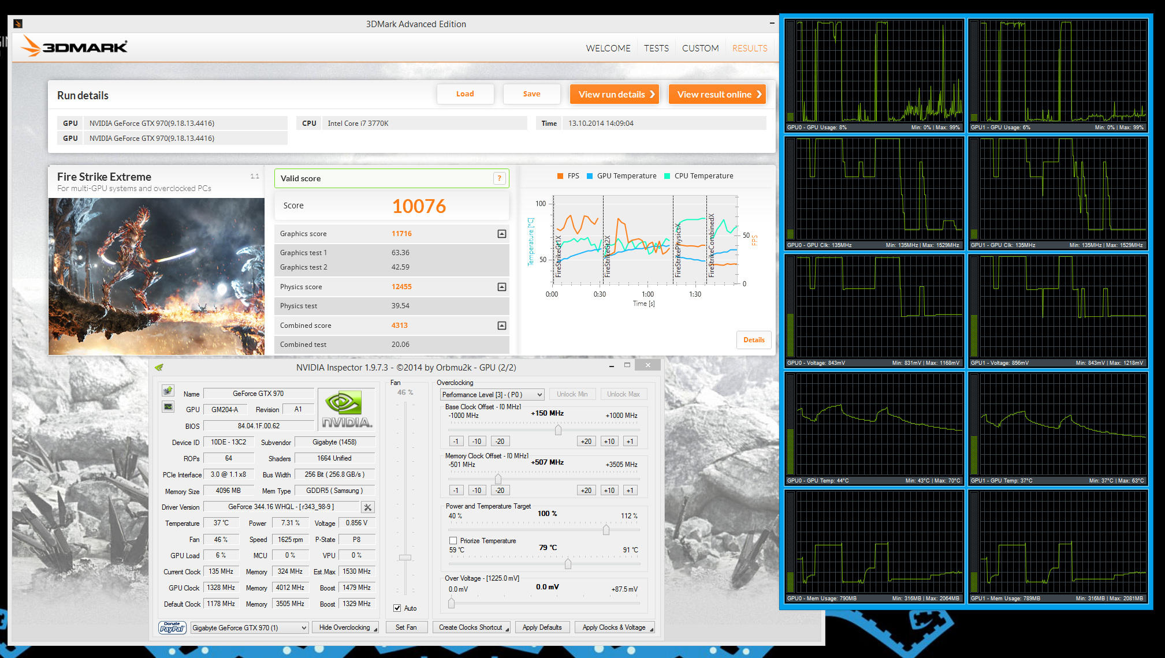Click -10 under Base Clock Offset

477,441
